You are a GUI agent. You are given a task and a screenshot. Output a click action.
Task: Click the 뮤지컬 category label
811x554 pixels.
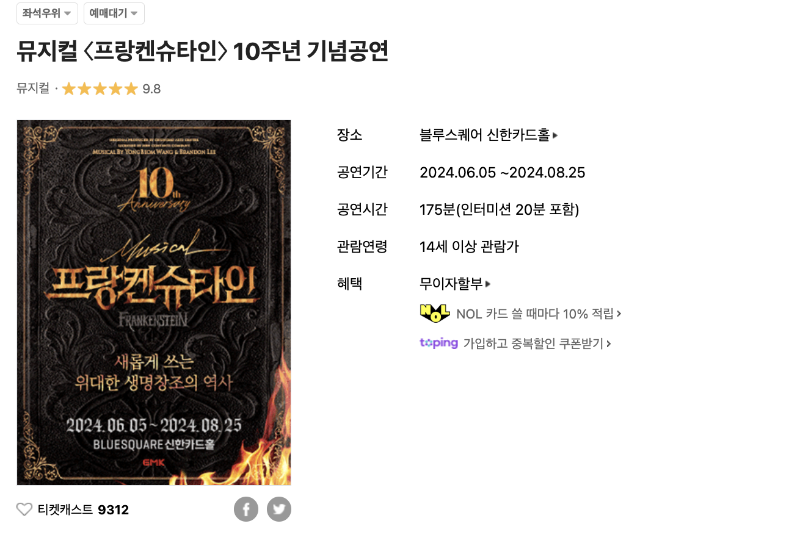click(33, 88)
